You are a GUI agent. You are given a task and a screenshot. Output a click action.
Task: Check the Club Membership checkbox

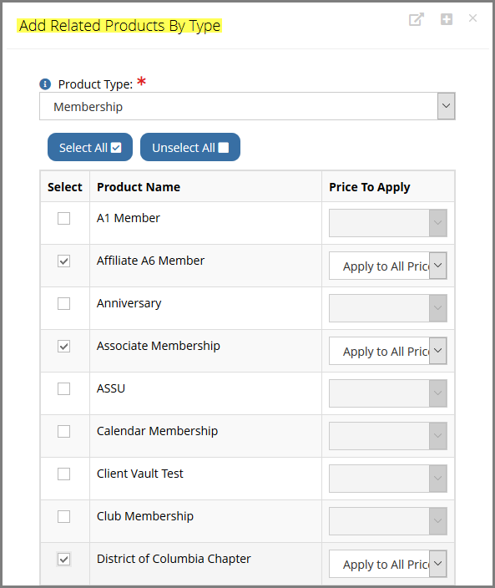tap(63, 516)
